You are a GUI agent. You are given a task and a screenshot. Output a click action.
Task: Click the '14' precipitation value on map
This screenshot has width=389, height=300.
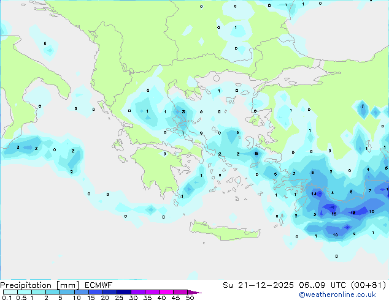tap(314, 194)
